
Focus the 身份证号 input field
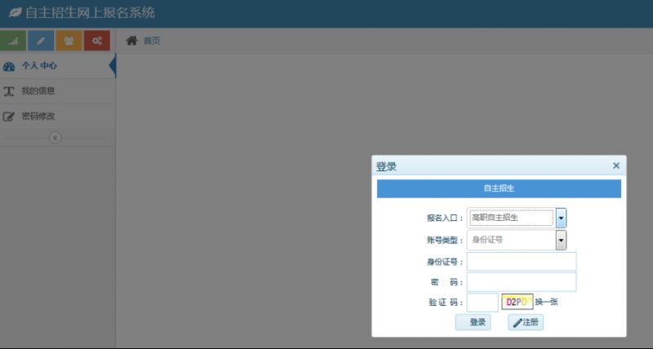[x=522, y=262]
